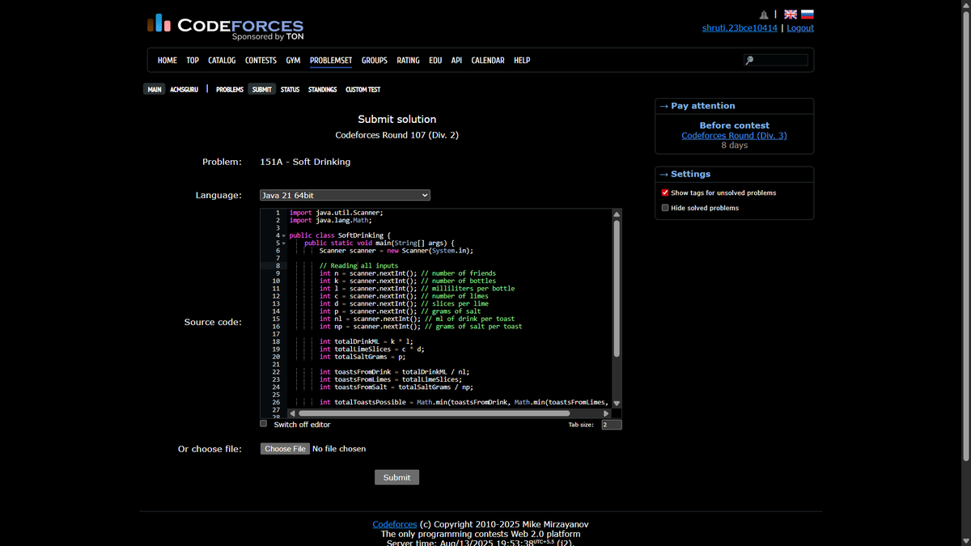Collapse code fold arrow at line 5
Viewport: 971px width, 546px height.
(x=284, y=243)
